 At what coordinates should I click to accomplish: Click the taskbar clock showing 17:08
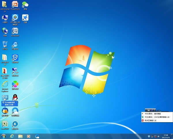tap(166, 136)
